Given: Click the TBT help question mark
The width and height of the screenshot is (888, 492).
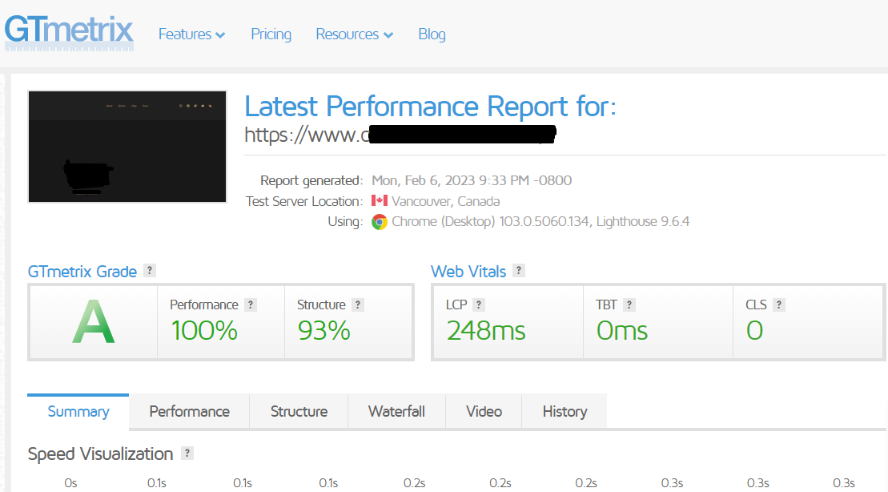Looking at the screenshot, I should (629, 304).
